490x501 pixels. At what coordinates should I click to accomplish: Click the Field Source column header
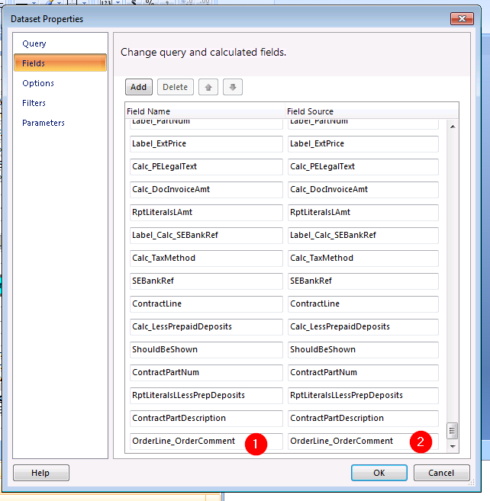tap(372, 111)
